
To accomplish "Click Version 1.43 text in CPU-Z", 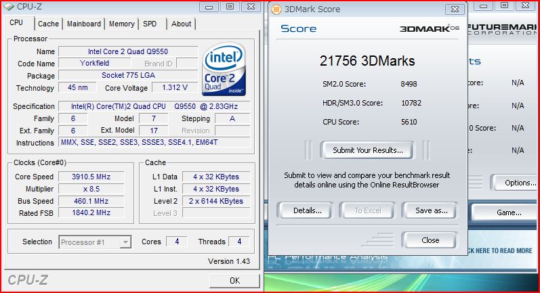I will pyautogui.click(x=229, y=261).
